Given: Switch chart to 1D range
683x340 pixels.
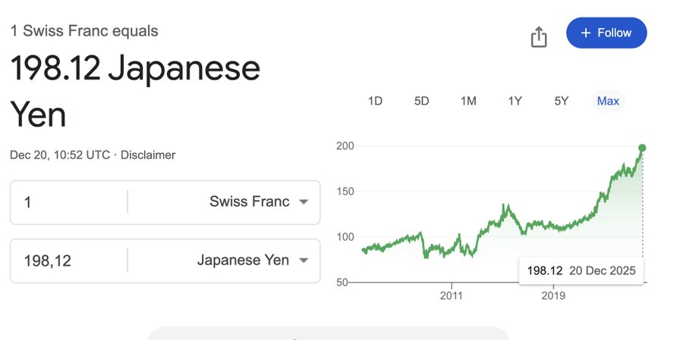Looking at the screenshot, I should [375, 101].
